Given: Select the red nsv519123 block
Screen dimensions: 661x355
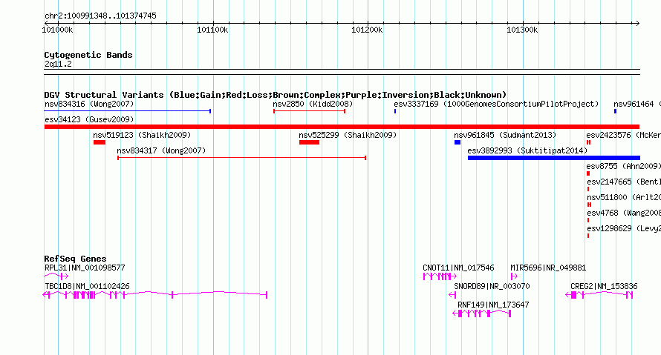Looking at the screenshot, I should (100, 142).
